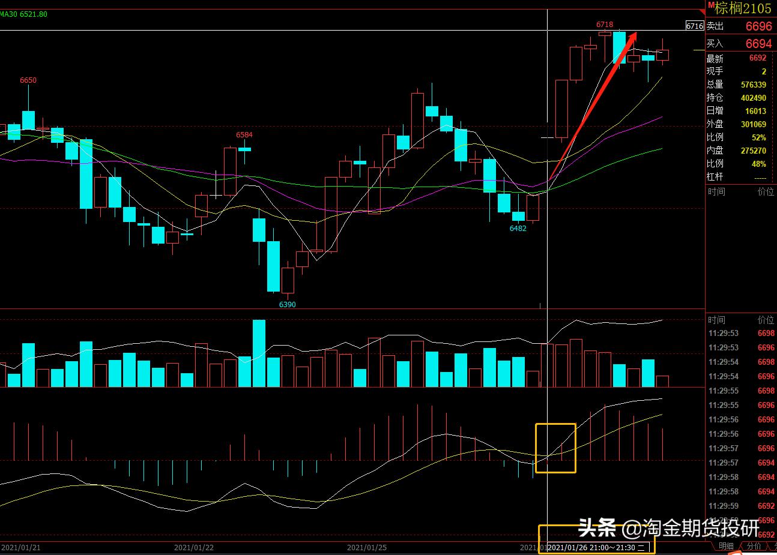Click the 买入 6694 bid price row

(740, 43)
